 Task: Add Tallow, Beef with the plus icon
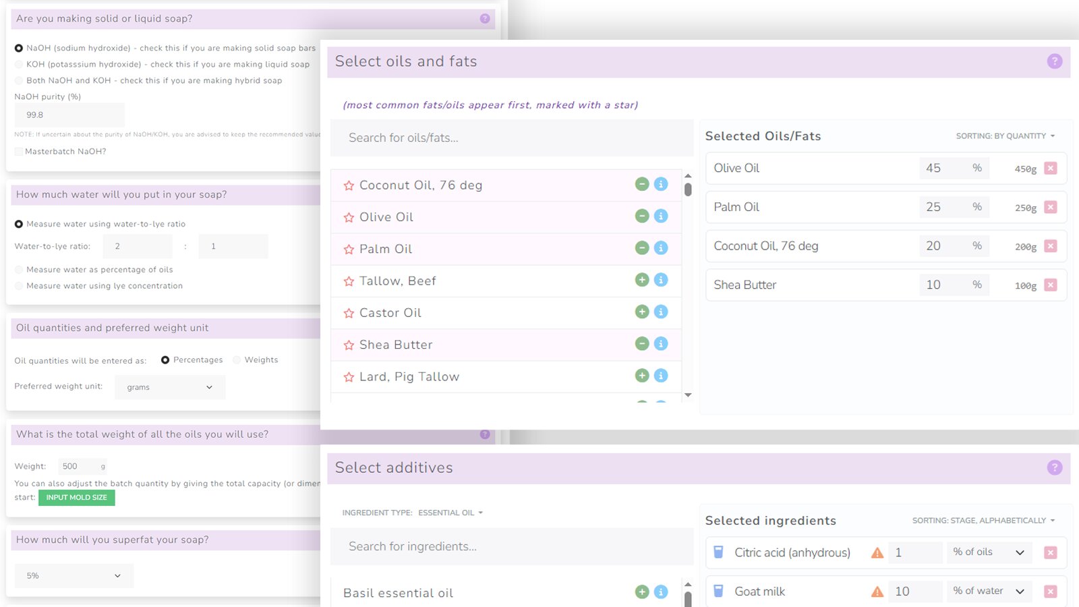[x=641, y=280]
